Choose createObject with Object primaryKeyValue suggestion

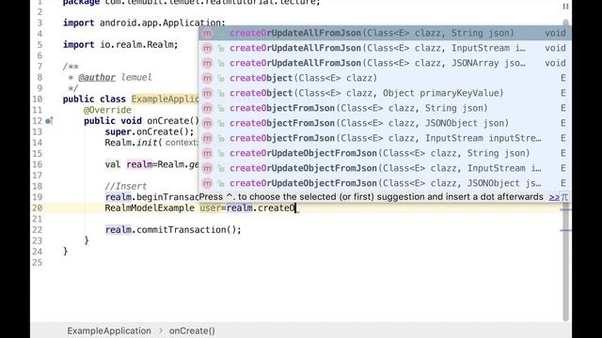click(385, 93)
